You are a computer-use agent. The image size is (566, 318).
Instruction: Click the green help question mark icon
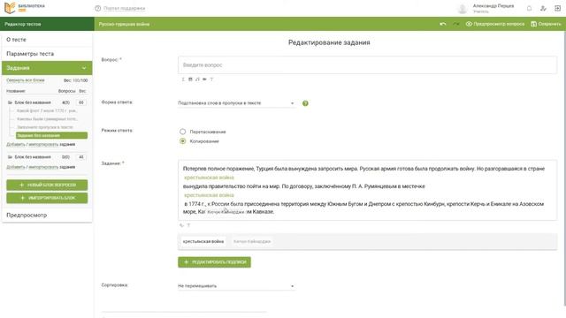click(x=305, y=103)
